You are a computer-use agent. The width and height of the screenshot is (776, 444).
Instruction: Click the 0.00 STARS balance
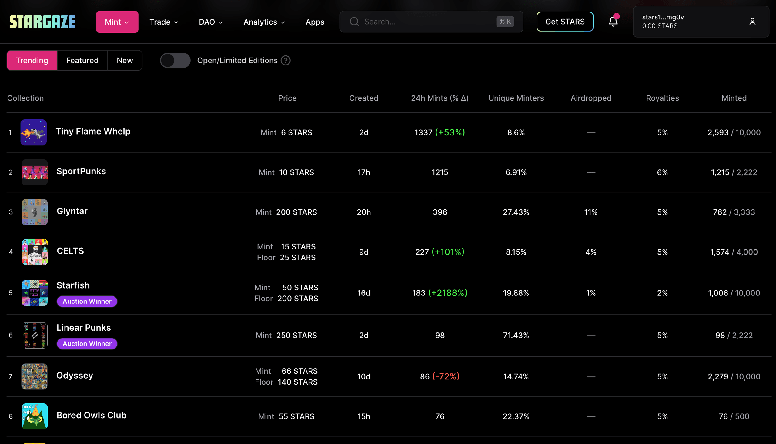click(x=660, y=26)
